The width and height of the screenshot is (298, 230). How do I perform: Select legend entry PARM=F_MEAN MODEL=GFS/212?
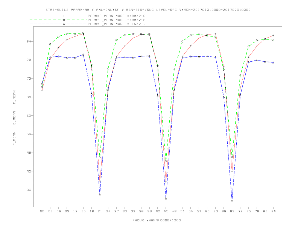coord(117,24)
